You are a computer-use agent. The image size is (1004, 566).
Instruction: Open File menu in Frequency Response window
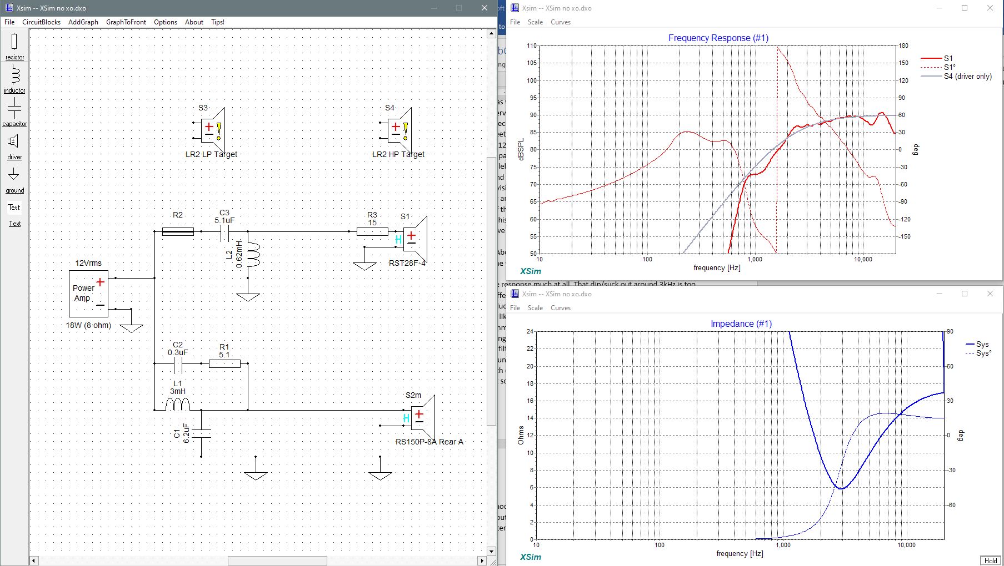click(515, 22)
